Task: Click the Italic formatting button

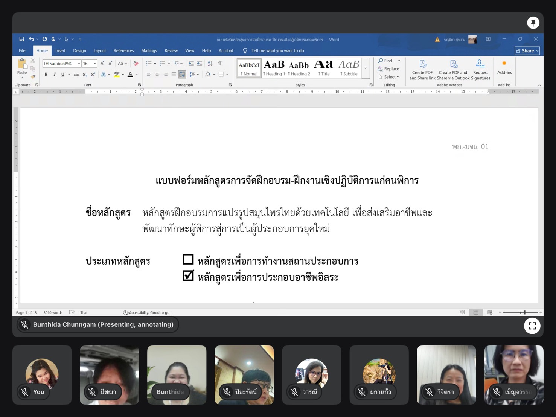Action: click(55, 75)
